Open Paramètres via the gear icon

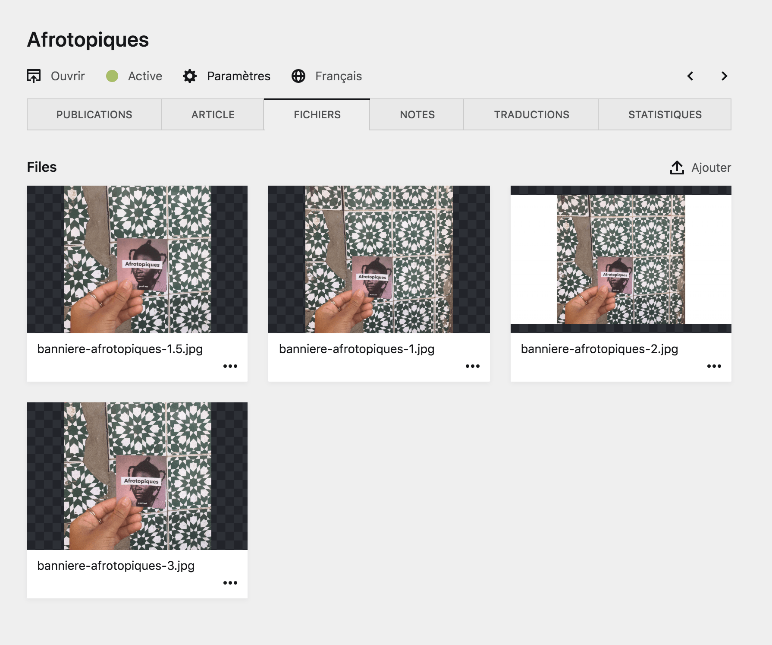(x=190, y=76)
